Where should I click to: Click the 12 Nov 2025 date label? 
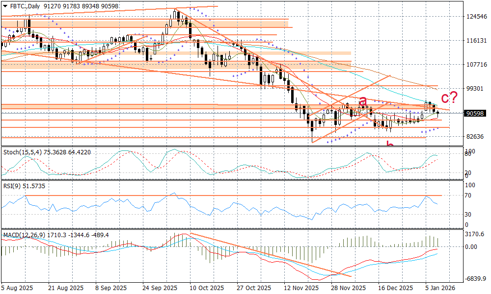click(x=300, y=288)
